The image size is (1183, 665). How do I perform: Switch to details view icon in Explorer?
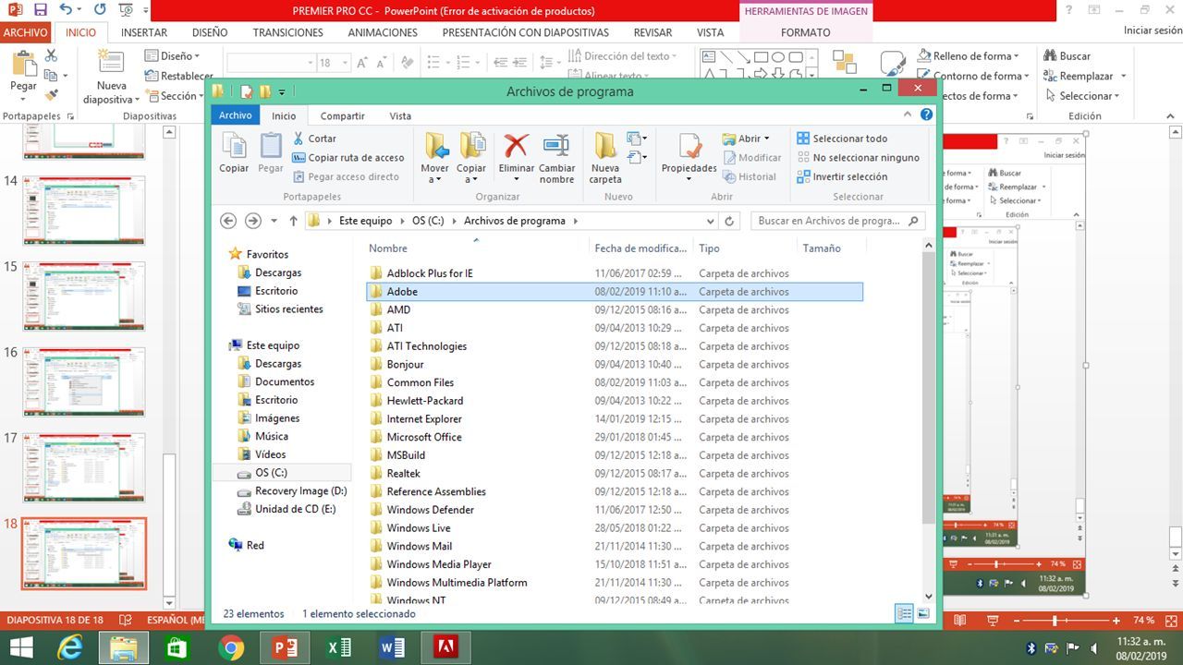pyautogui.click(x=905, y=613)
